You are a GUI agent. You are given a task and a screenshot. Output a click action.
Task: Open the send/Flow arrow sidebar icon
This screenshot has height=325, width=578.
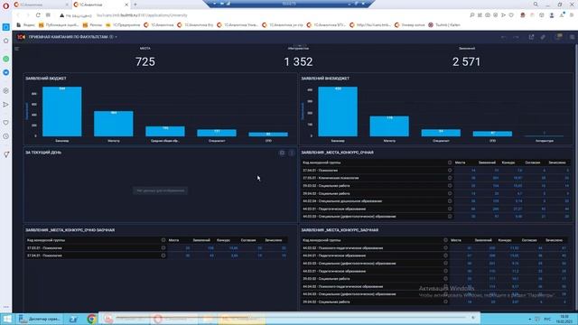click(6, 105)
